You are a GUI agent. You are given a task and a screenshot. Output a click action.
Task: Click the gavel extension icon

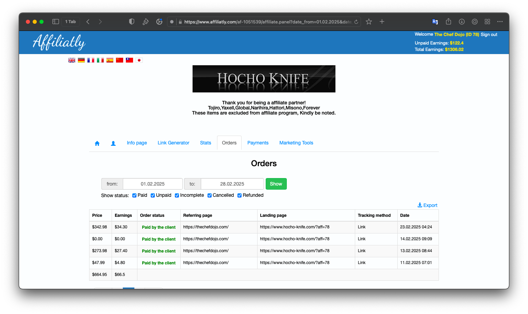145,21
